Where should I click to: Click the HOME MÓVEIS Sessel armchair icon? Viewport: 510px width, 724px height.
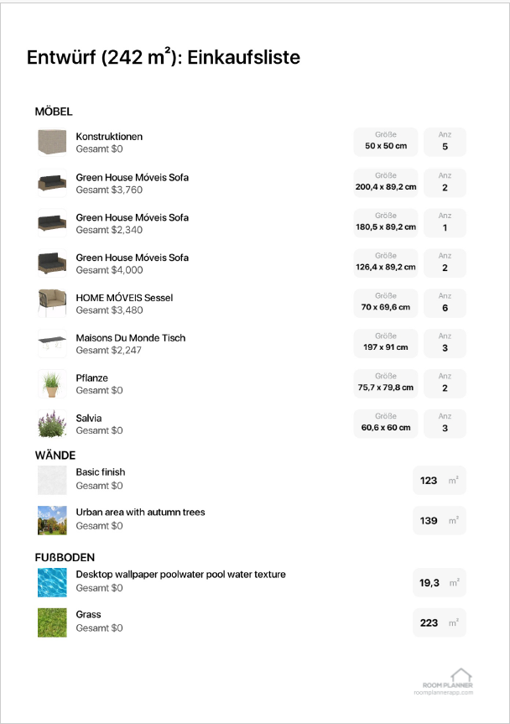pos(51,303)
